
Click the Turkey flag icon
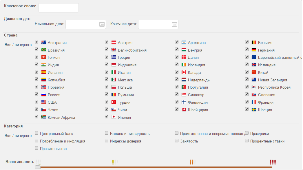114,102
